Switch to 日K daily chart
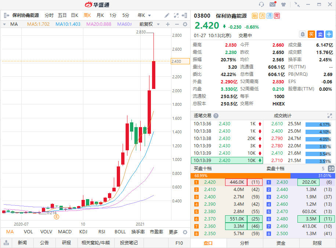 (x=75, y=15)
